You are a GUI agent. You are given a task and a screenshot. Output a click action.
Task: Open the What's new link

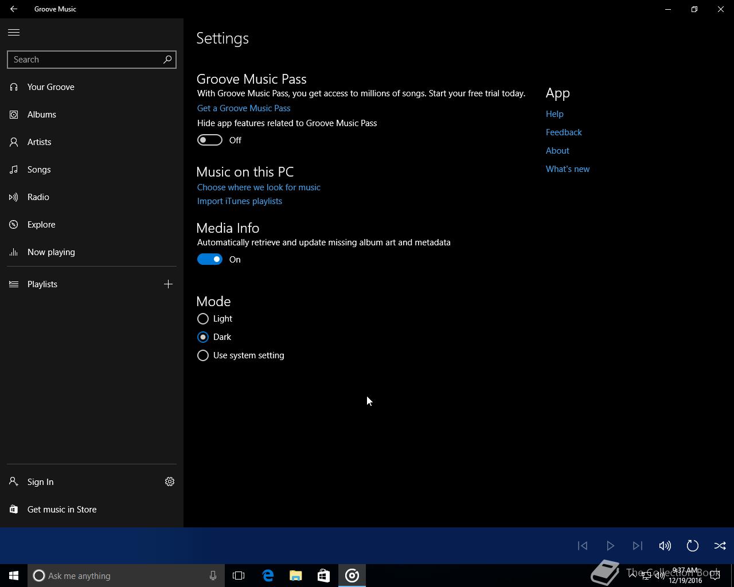pos(568,169)
